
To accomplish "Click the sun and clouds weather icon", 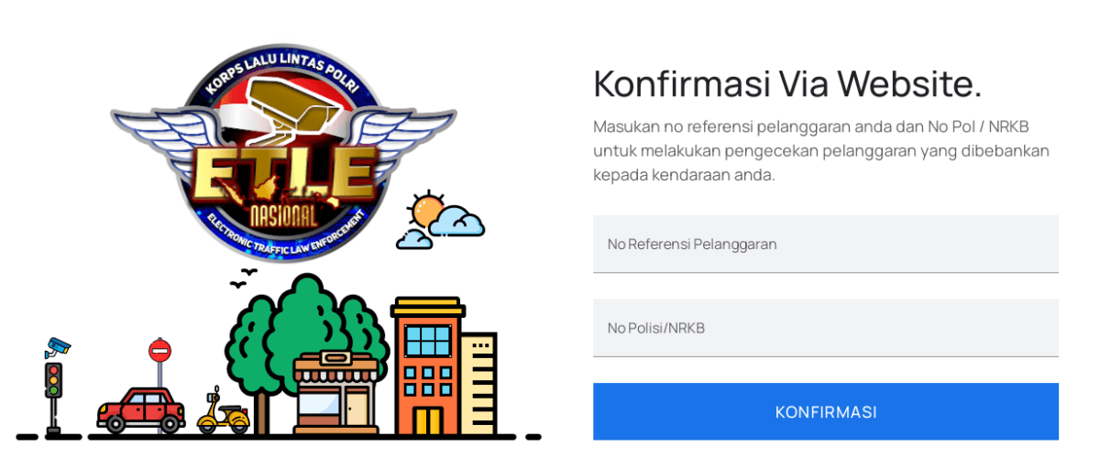I will (440, 220).
